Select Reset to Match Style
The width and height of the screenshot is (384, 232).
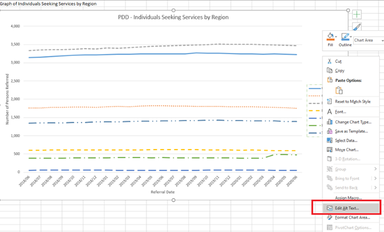(x=353, y=102)
